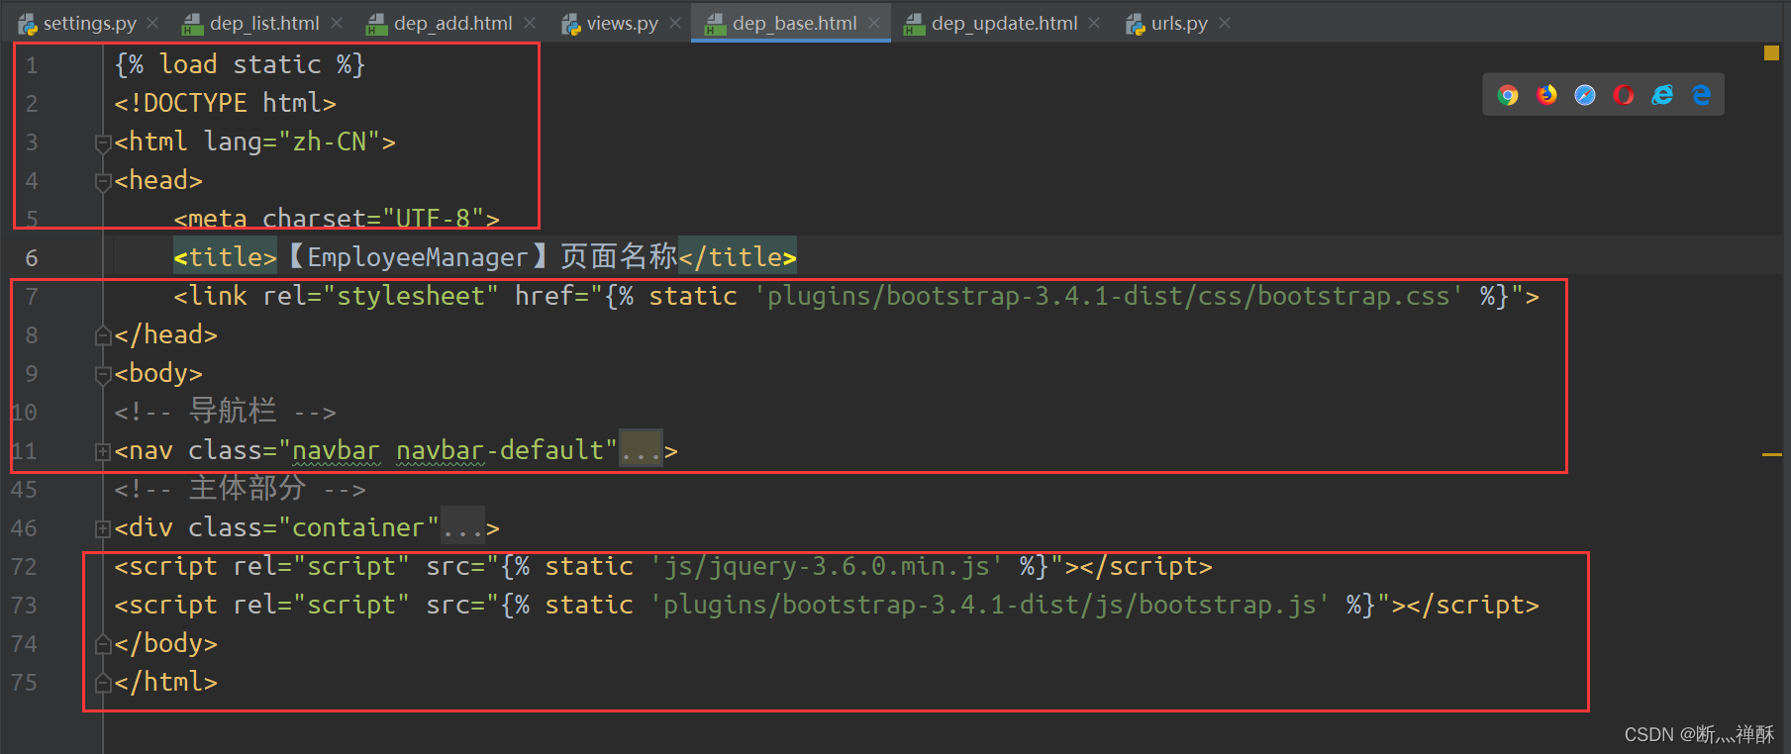This screenshot has width=1791, height=754.
Task: Click the 'zh-CN' lang attribute value
Action: coord(330,141)
